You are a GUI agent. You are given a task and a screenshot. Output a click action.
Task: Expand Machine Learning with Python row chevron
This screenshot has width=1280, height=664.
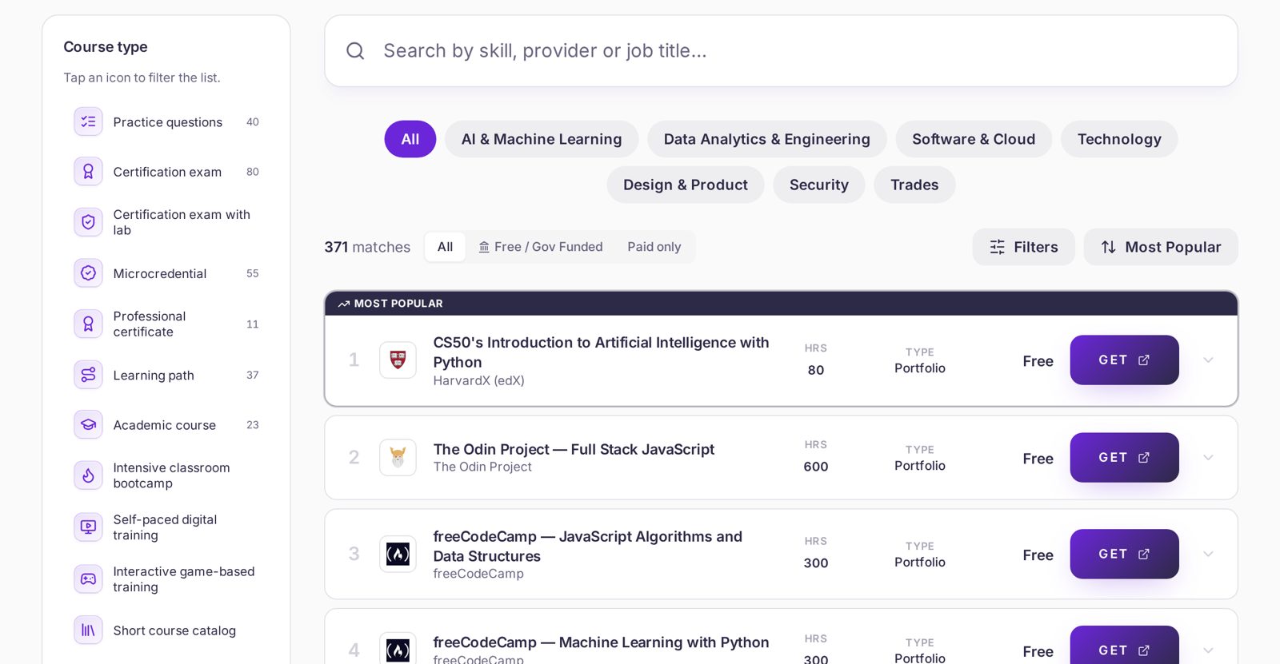pyautogui.click(x=1208, y=650)
